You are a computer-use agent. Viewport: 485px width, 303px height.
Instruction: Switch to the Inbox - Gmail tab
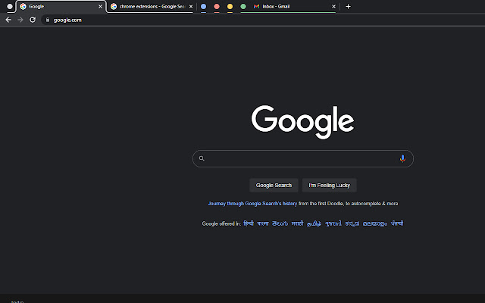294,7
